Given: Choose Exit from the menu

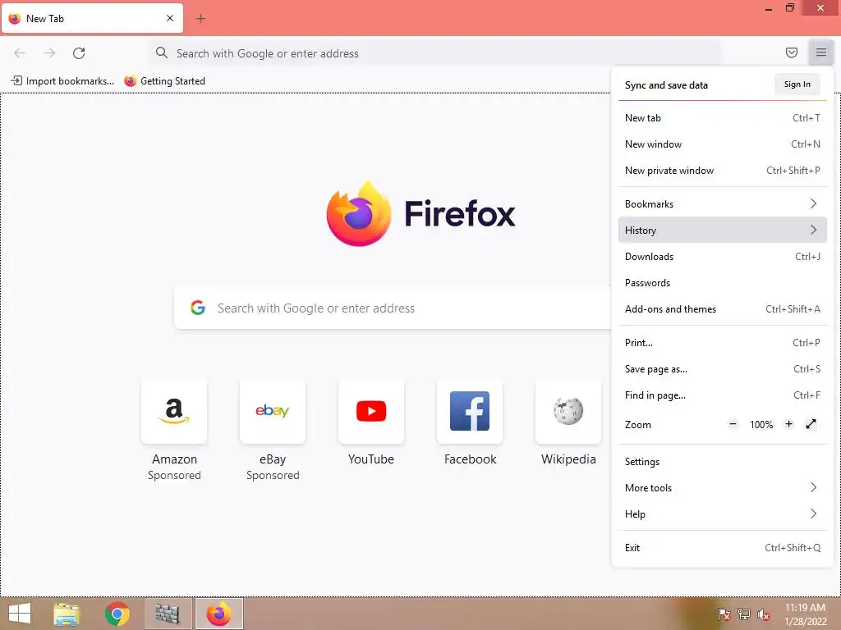Looking at the screenshot, I should 723,548.
